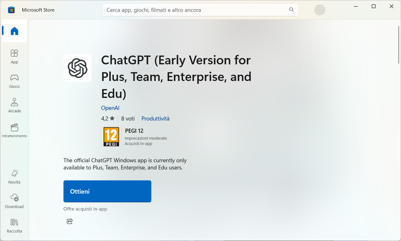Click the PEGI 12 rating badge
Image resolution: width=401 pixels, height=241 pixels.
click(111, 137)
